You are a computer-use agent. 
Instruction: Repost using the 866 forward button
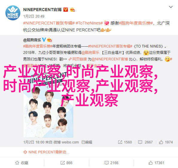[66, 163]
